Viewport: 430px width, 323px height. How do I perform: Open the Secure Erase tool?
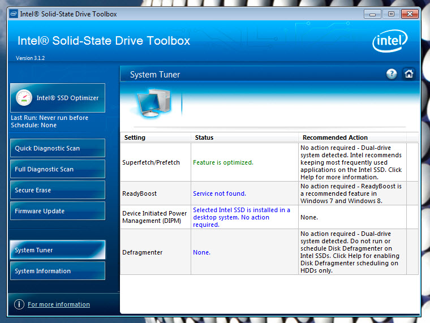pyautogui.click(x=58, y=190)
